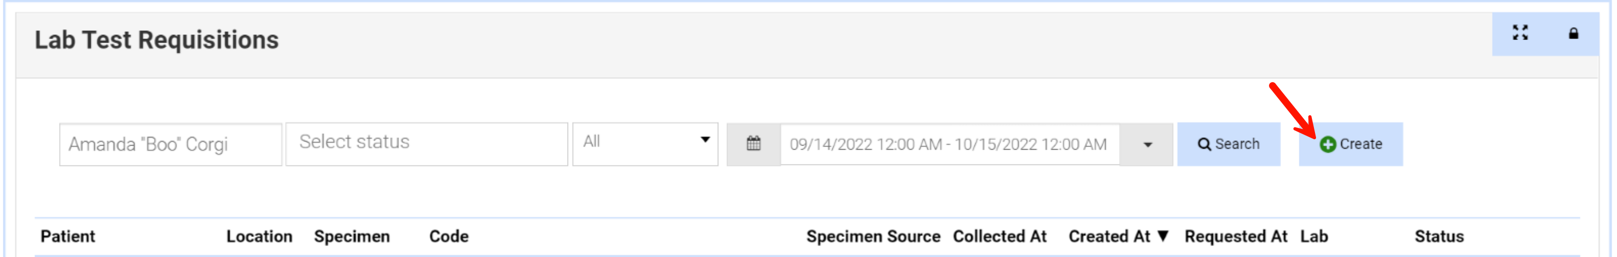Image resolution: width=1617 pixels, height=257 pixels.
Task: Click the date range text field
Action: pos(949,145)
